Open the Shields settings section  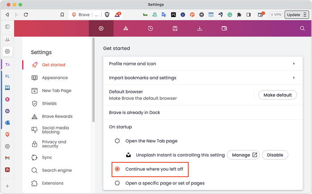(49, 104)
